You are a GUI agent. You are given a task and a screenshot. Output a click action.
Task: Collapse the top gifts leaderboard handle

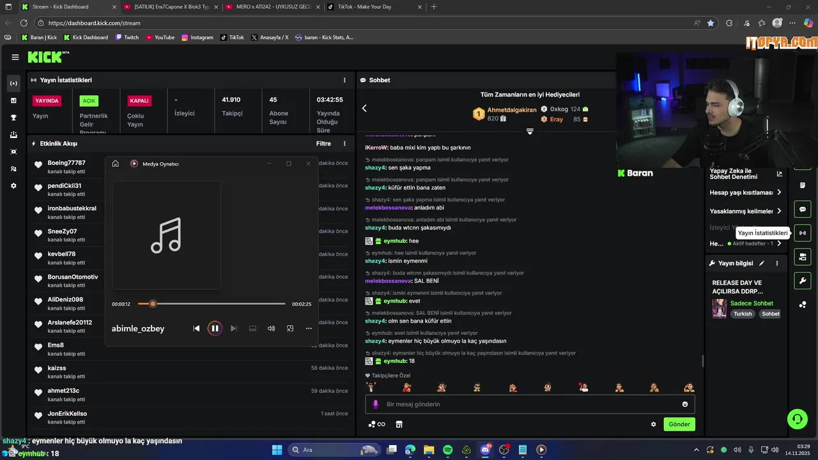tap(530, 131)
